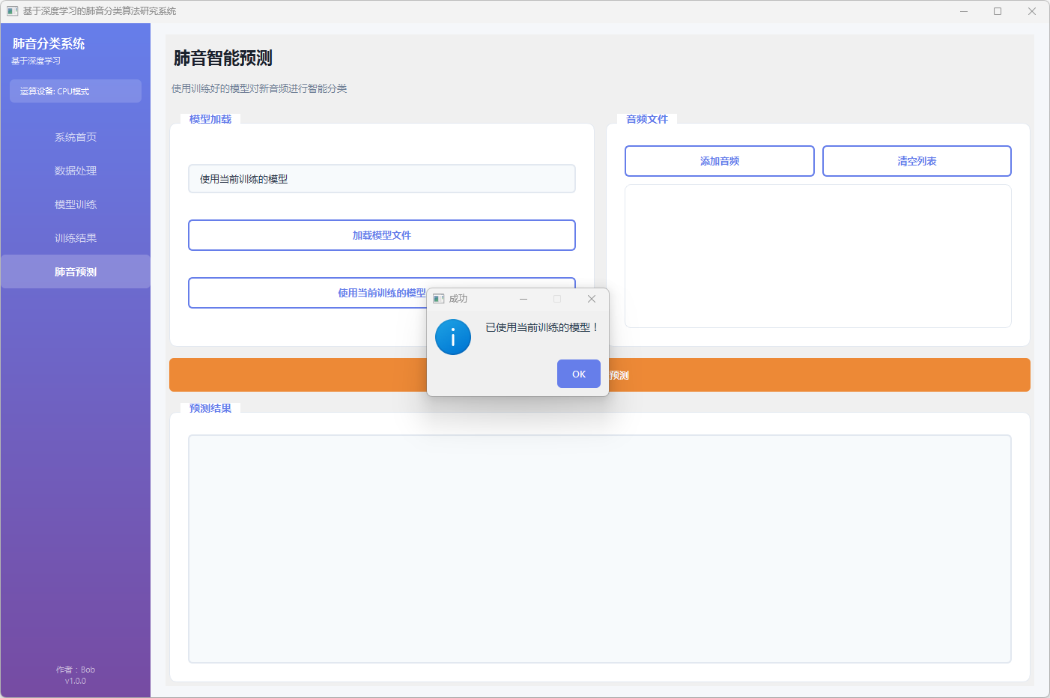Open 训练结果 in the sidebar

pyautogui.click(x=76, y=238)
